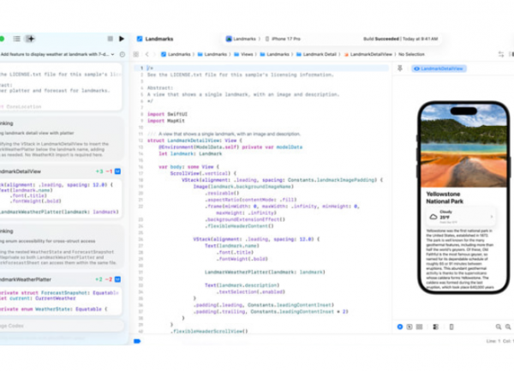This screenshot has width=514, height=371.
Task: Open the LandmarkWeatherPlatter change card header
Action: pyautogui.click(x=61, y=279)
